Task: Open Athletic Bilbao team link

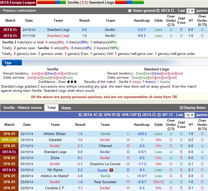Action: tap(55, 134)
